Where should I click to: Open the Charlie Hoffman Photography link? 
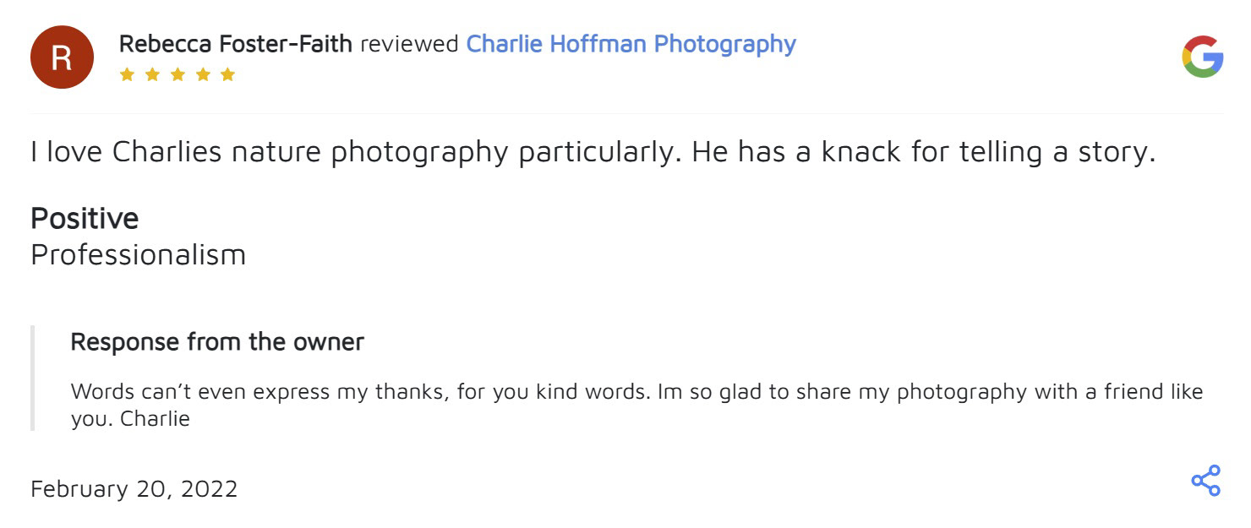click(631, 44)
